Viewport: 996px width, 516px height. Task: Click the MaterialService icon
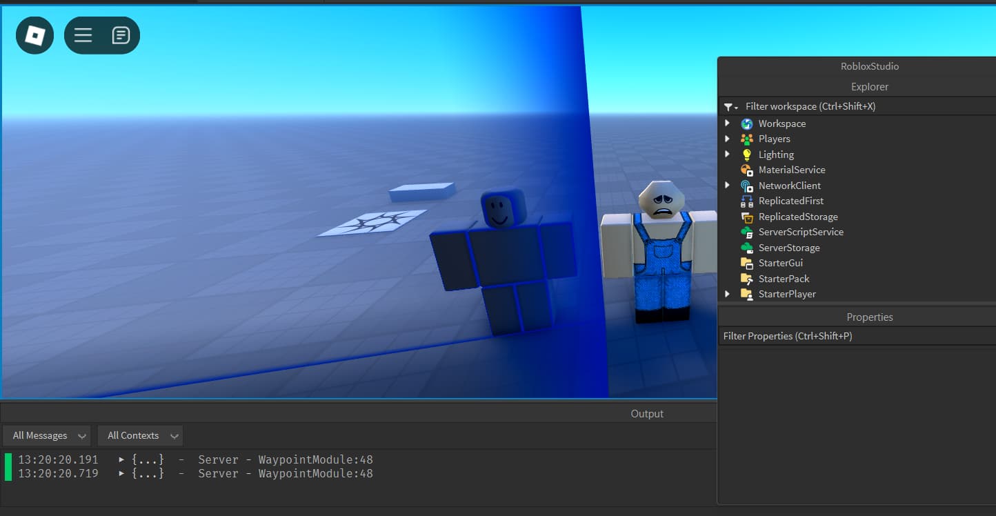(x=746, y=170)
